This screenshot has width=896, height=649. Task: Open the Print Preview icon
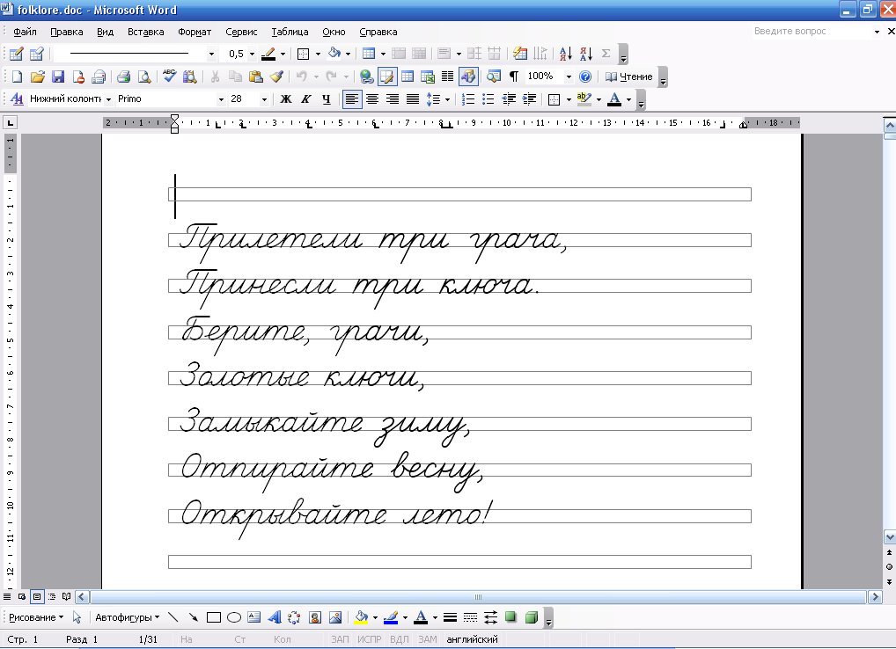click(x=144, y=77)
